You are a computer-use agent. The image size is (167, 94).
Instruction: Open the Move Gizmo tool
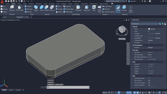coord(131,9)
